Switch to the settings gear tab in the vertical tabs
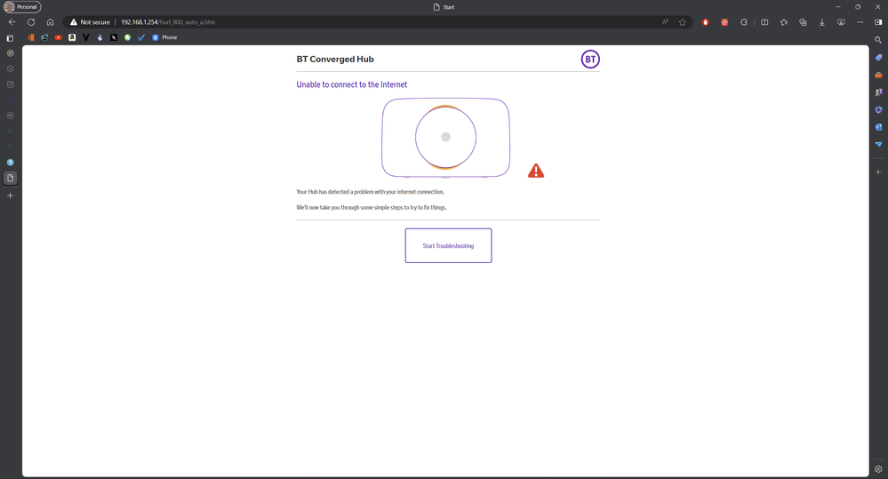Viewport: 888px width, 479px height. point(10,68)
